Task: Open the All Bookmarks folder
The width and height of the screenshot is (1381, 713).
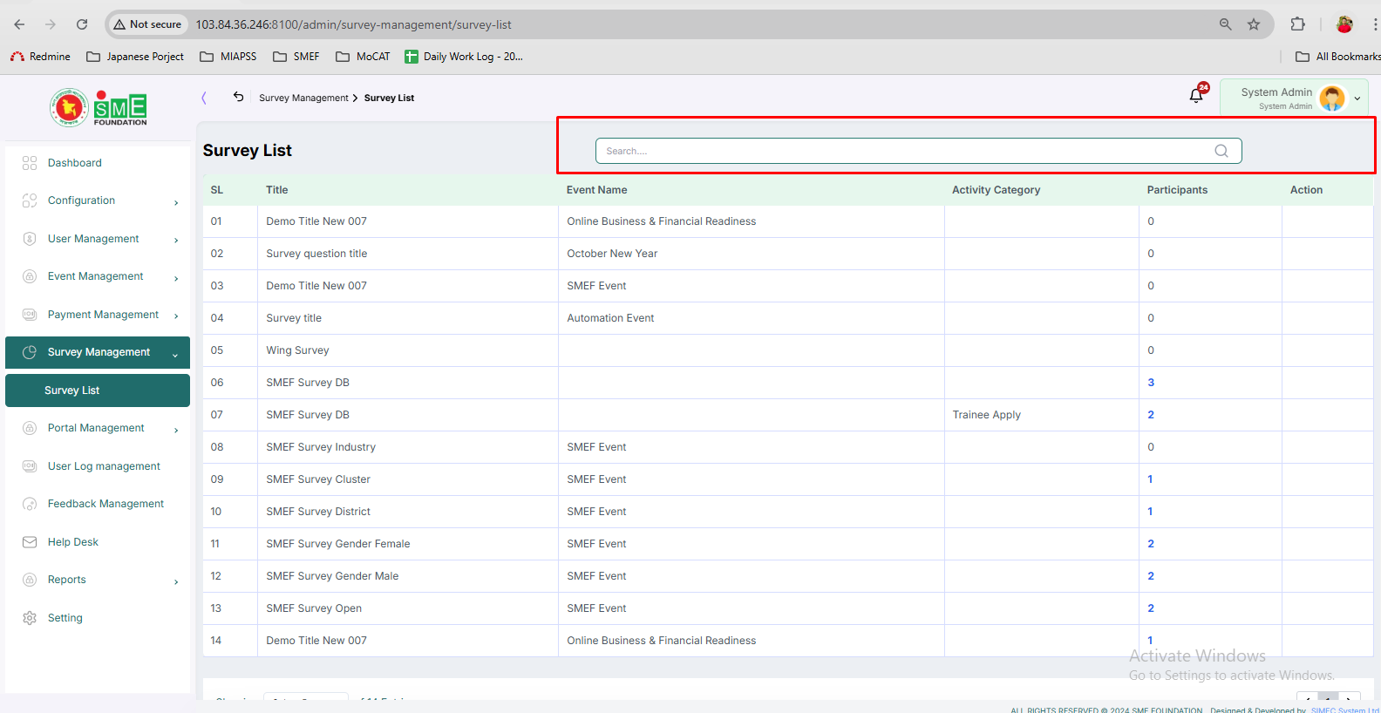Action: tap(1338, 57)
